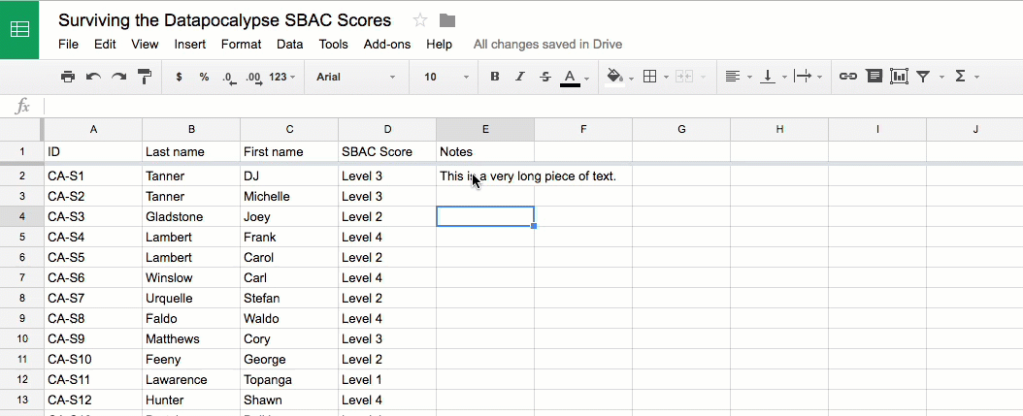Click the Google Sheets home icon

[19, 29]
